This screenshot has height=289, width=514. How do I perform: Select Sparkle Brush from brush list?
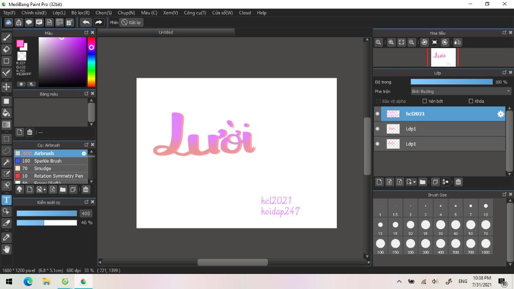click(x=51, y=161)
